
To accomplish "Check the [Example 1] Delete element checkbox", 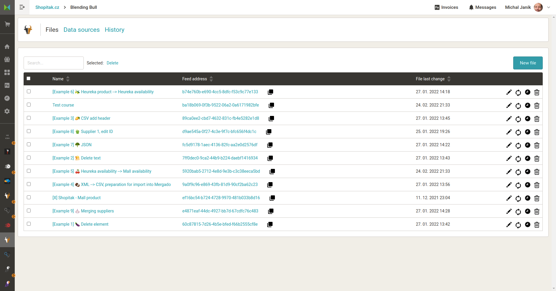I will [x=29, y=224].
